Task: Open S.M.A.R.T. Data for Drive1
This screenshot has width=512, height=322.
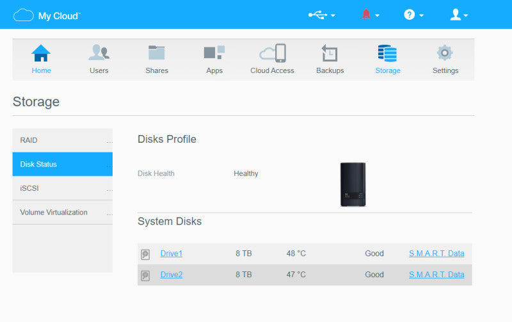Action: point(436,254)
